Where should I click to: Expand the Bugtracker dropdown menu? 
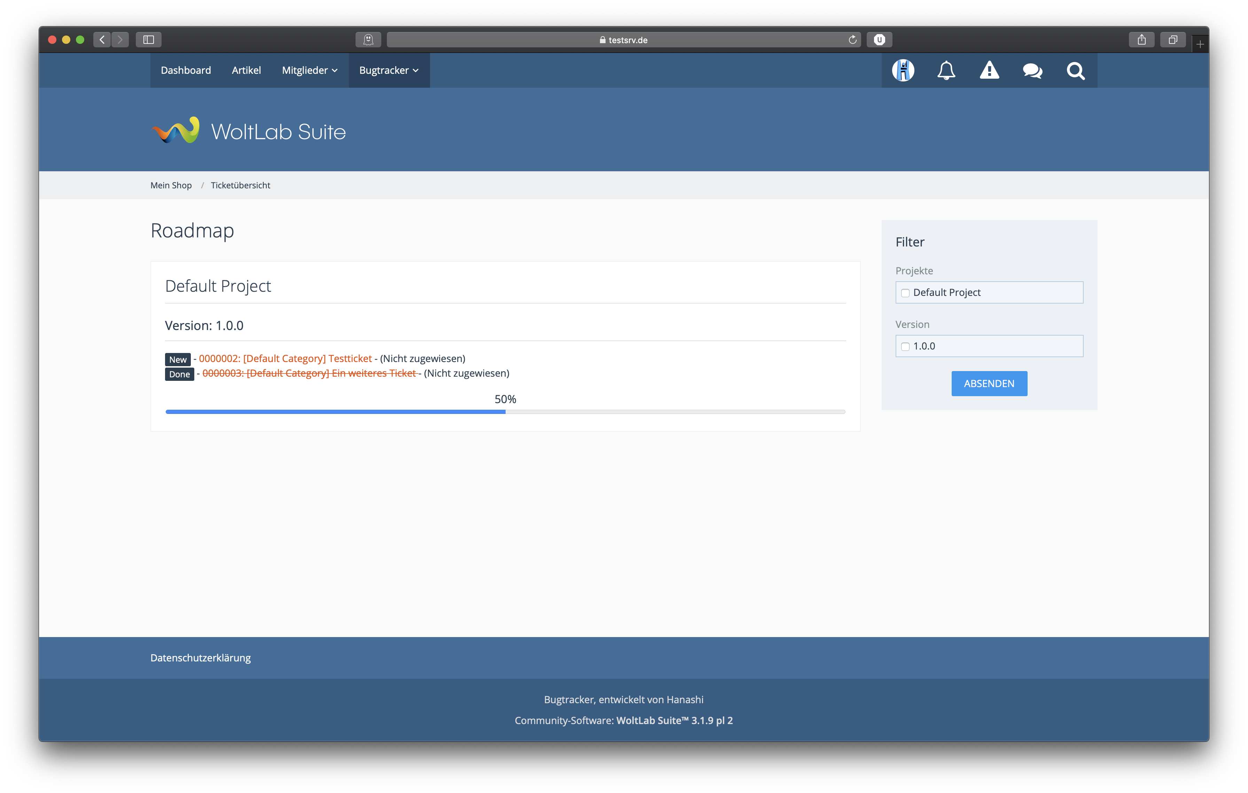(389, 70)
